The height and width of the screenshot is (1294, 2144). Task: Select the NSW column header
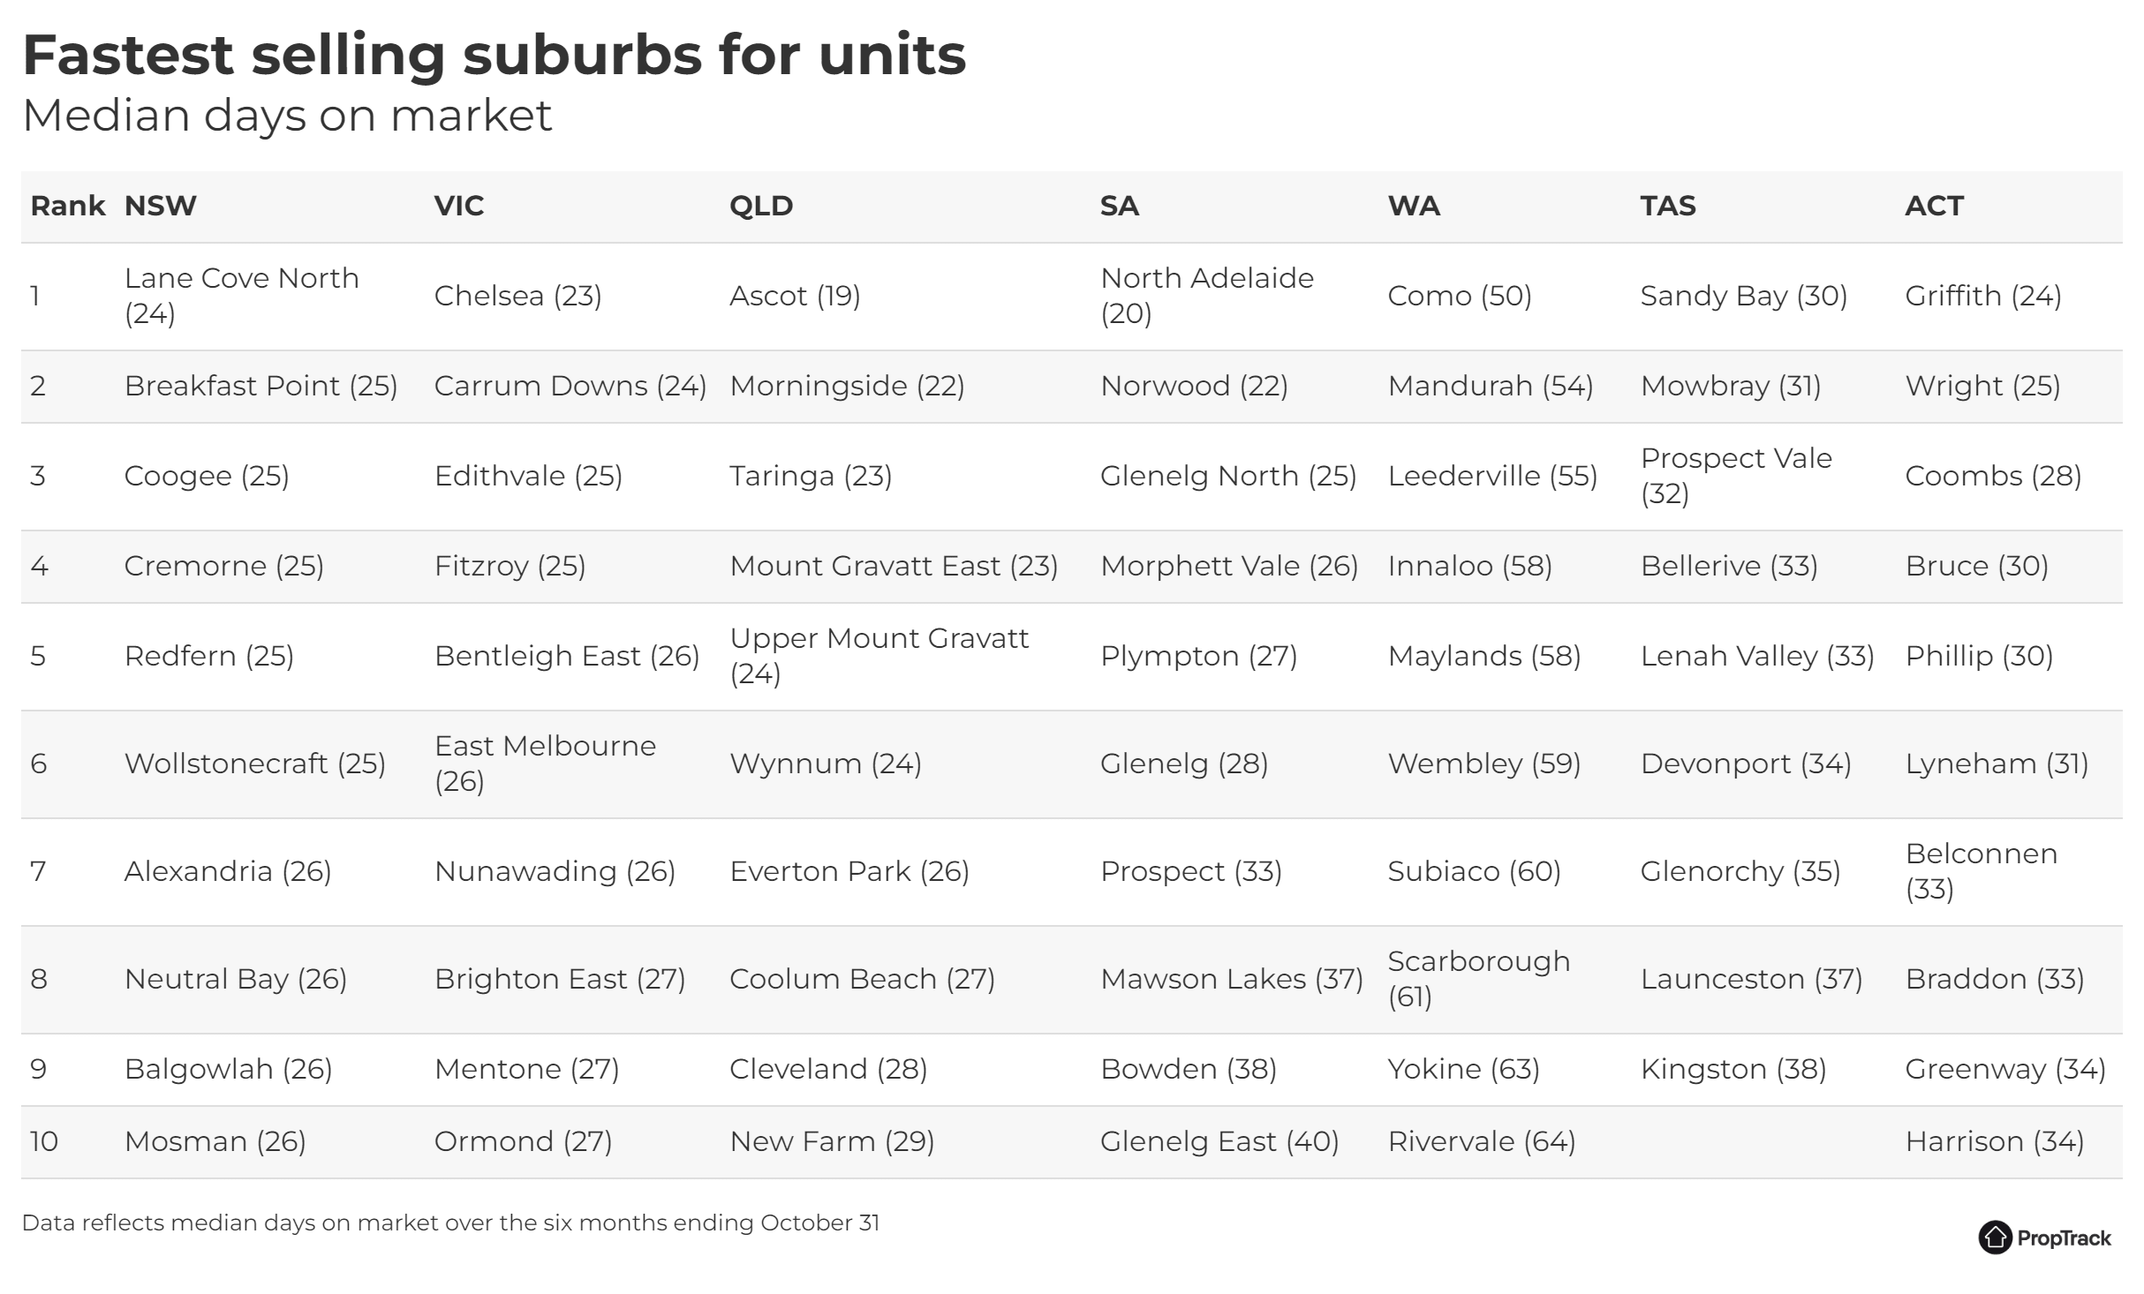pyautogui.click(x=161, y=206)
